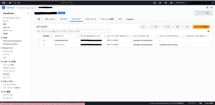Open VPC オリジン in the sidebar

8,31
